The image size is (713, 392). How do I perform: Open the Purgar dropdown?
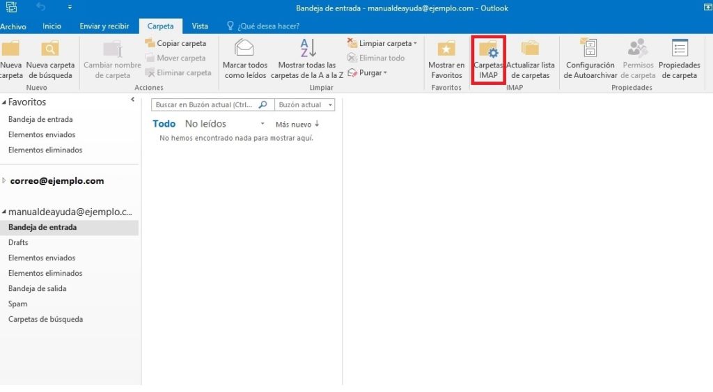tap(368, 72)
